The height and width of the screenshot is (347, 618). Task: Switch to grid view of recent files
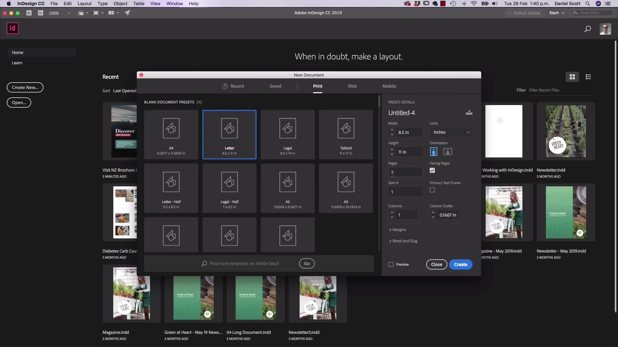click(x=572, y=77)
